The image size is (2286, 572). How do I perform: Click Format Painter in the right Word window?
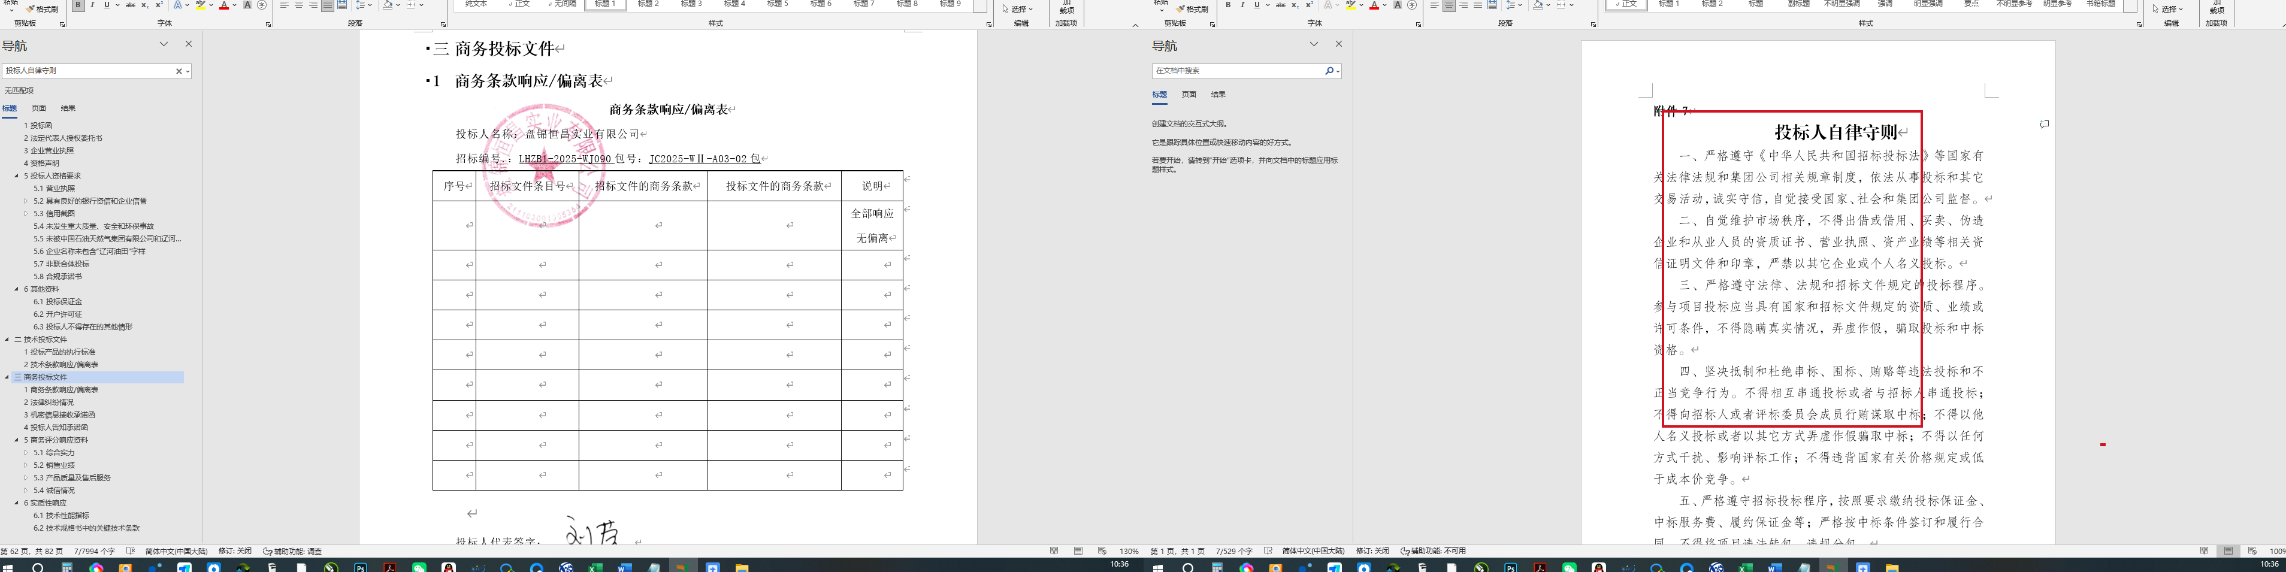(x=1192, y=9)
